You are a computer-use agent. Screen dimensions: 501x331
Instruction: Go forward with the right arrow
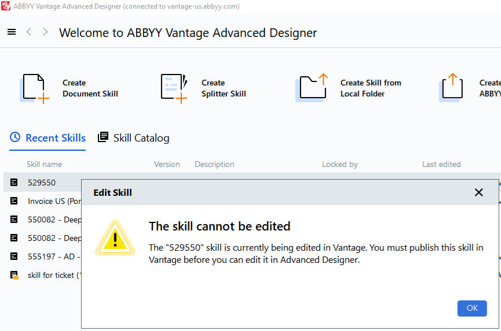(x=45, y=32)
